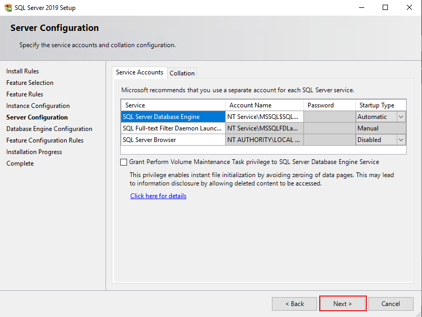Open Startup Type dropdown for Database Engine
422x317 pixels.
401,117
